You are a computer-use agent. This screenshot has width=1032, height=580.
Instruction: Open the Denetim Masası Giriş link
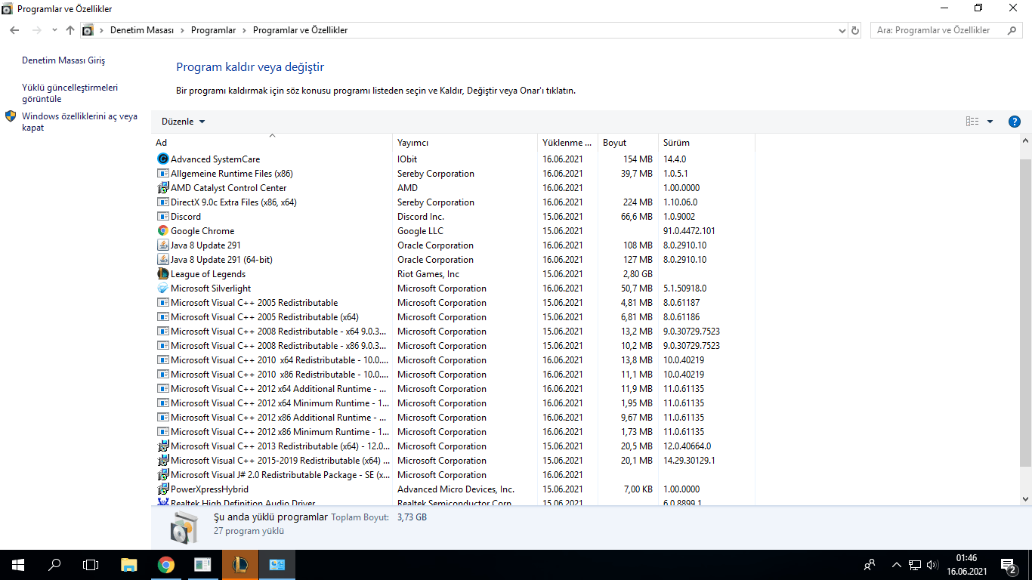[63, 60]
